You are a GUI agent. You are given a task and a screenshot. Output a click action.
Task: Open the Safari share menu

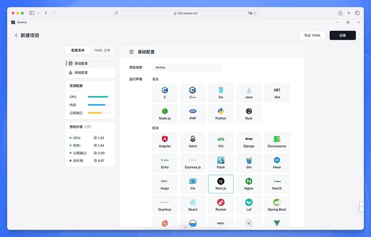[x=340, y=13]
